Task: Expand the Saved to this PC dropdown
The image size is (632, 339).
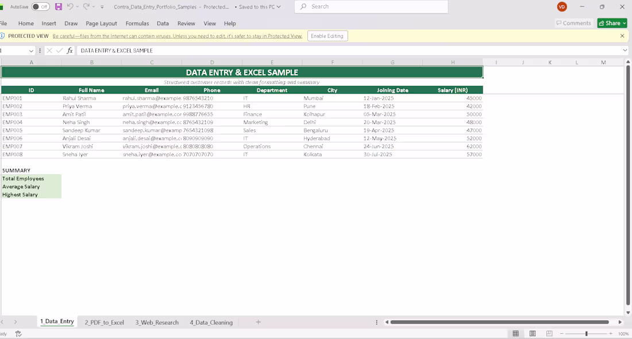Action: coord(279,7)
